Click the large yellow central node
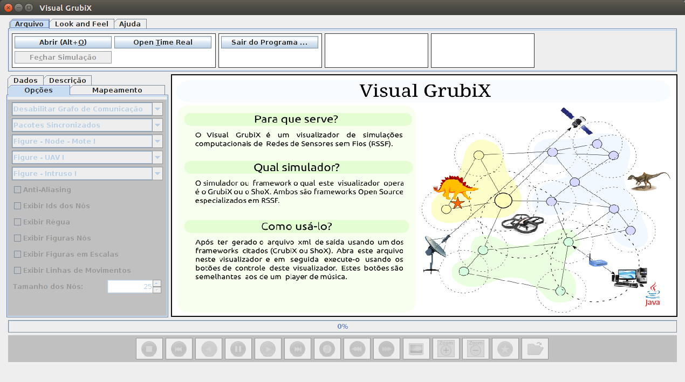685x382 pixels. tap(503, 200)
